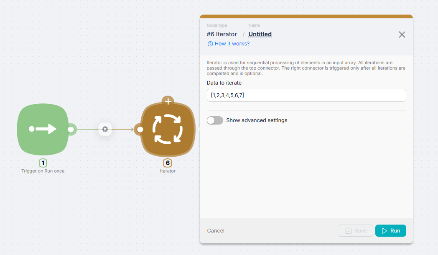Image resolution: width=438 pixels, height=255 pixels.
Task: Click the number 1 badge below the Trigger
Action: click(x=43, y=163)
